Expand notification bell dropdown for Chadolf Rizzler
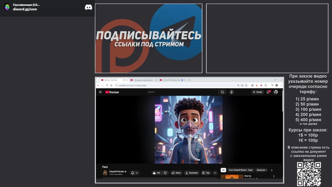Viewport: 332px width, 187px height. (134, 173)
